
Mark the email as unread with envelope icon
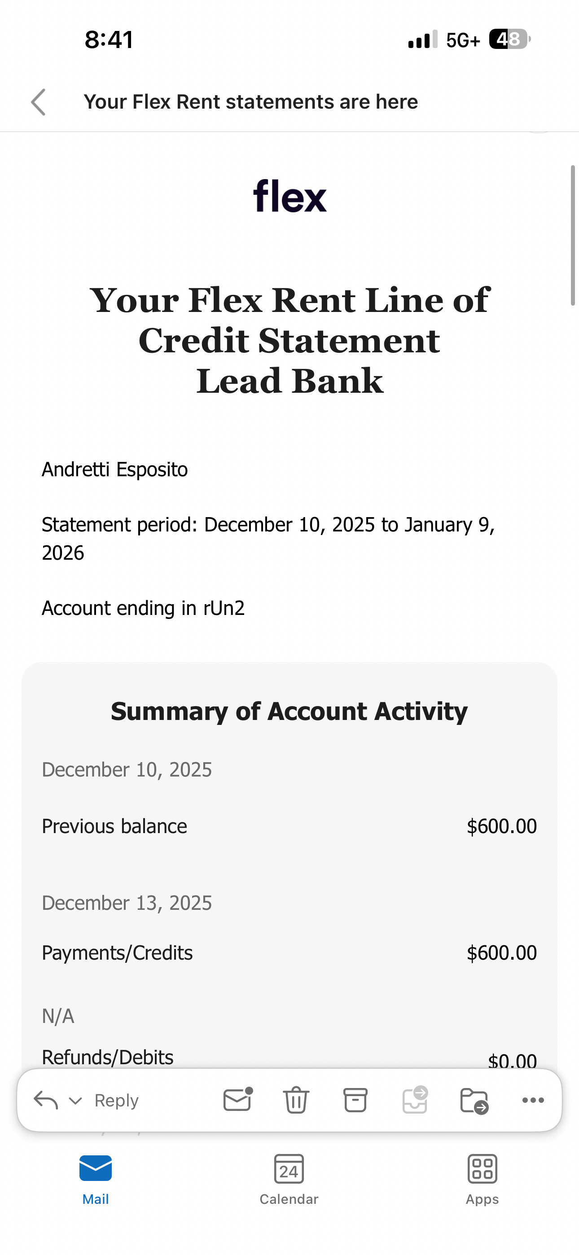click(237, 1100)
